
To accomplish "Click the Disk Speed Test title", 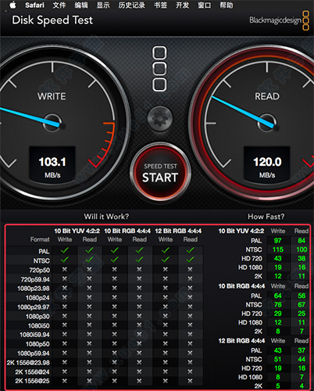I will [x=52, y=20].
